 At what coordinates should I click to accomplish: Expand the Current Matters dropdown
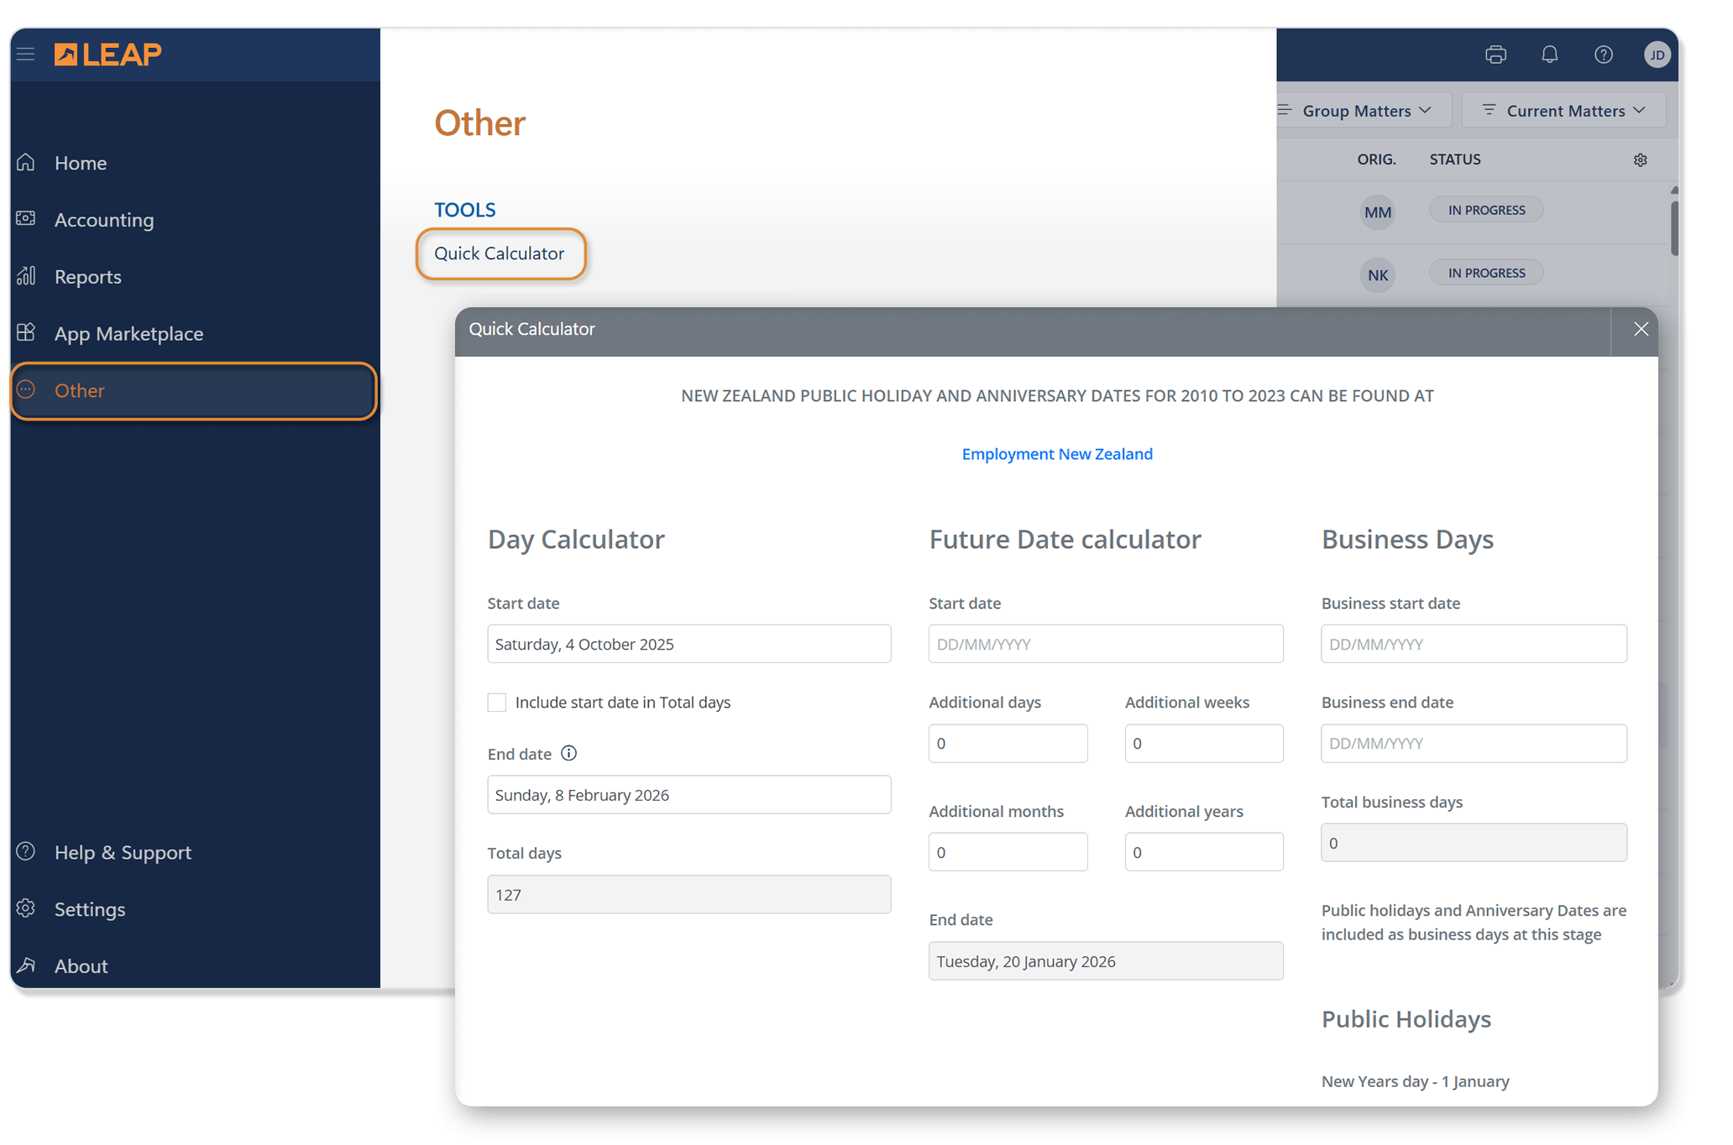tap(1563, 111)
